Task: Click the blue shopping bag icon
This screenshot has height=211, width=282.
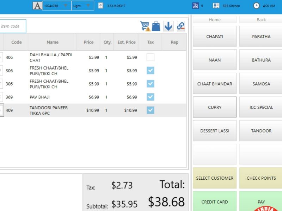Action: pyautogui.click(x=156, y=26)
